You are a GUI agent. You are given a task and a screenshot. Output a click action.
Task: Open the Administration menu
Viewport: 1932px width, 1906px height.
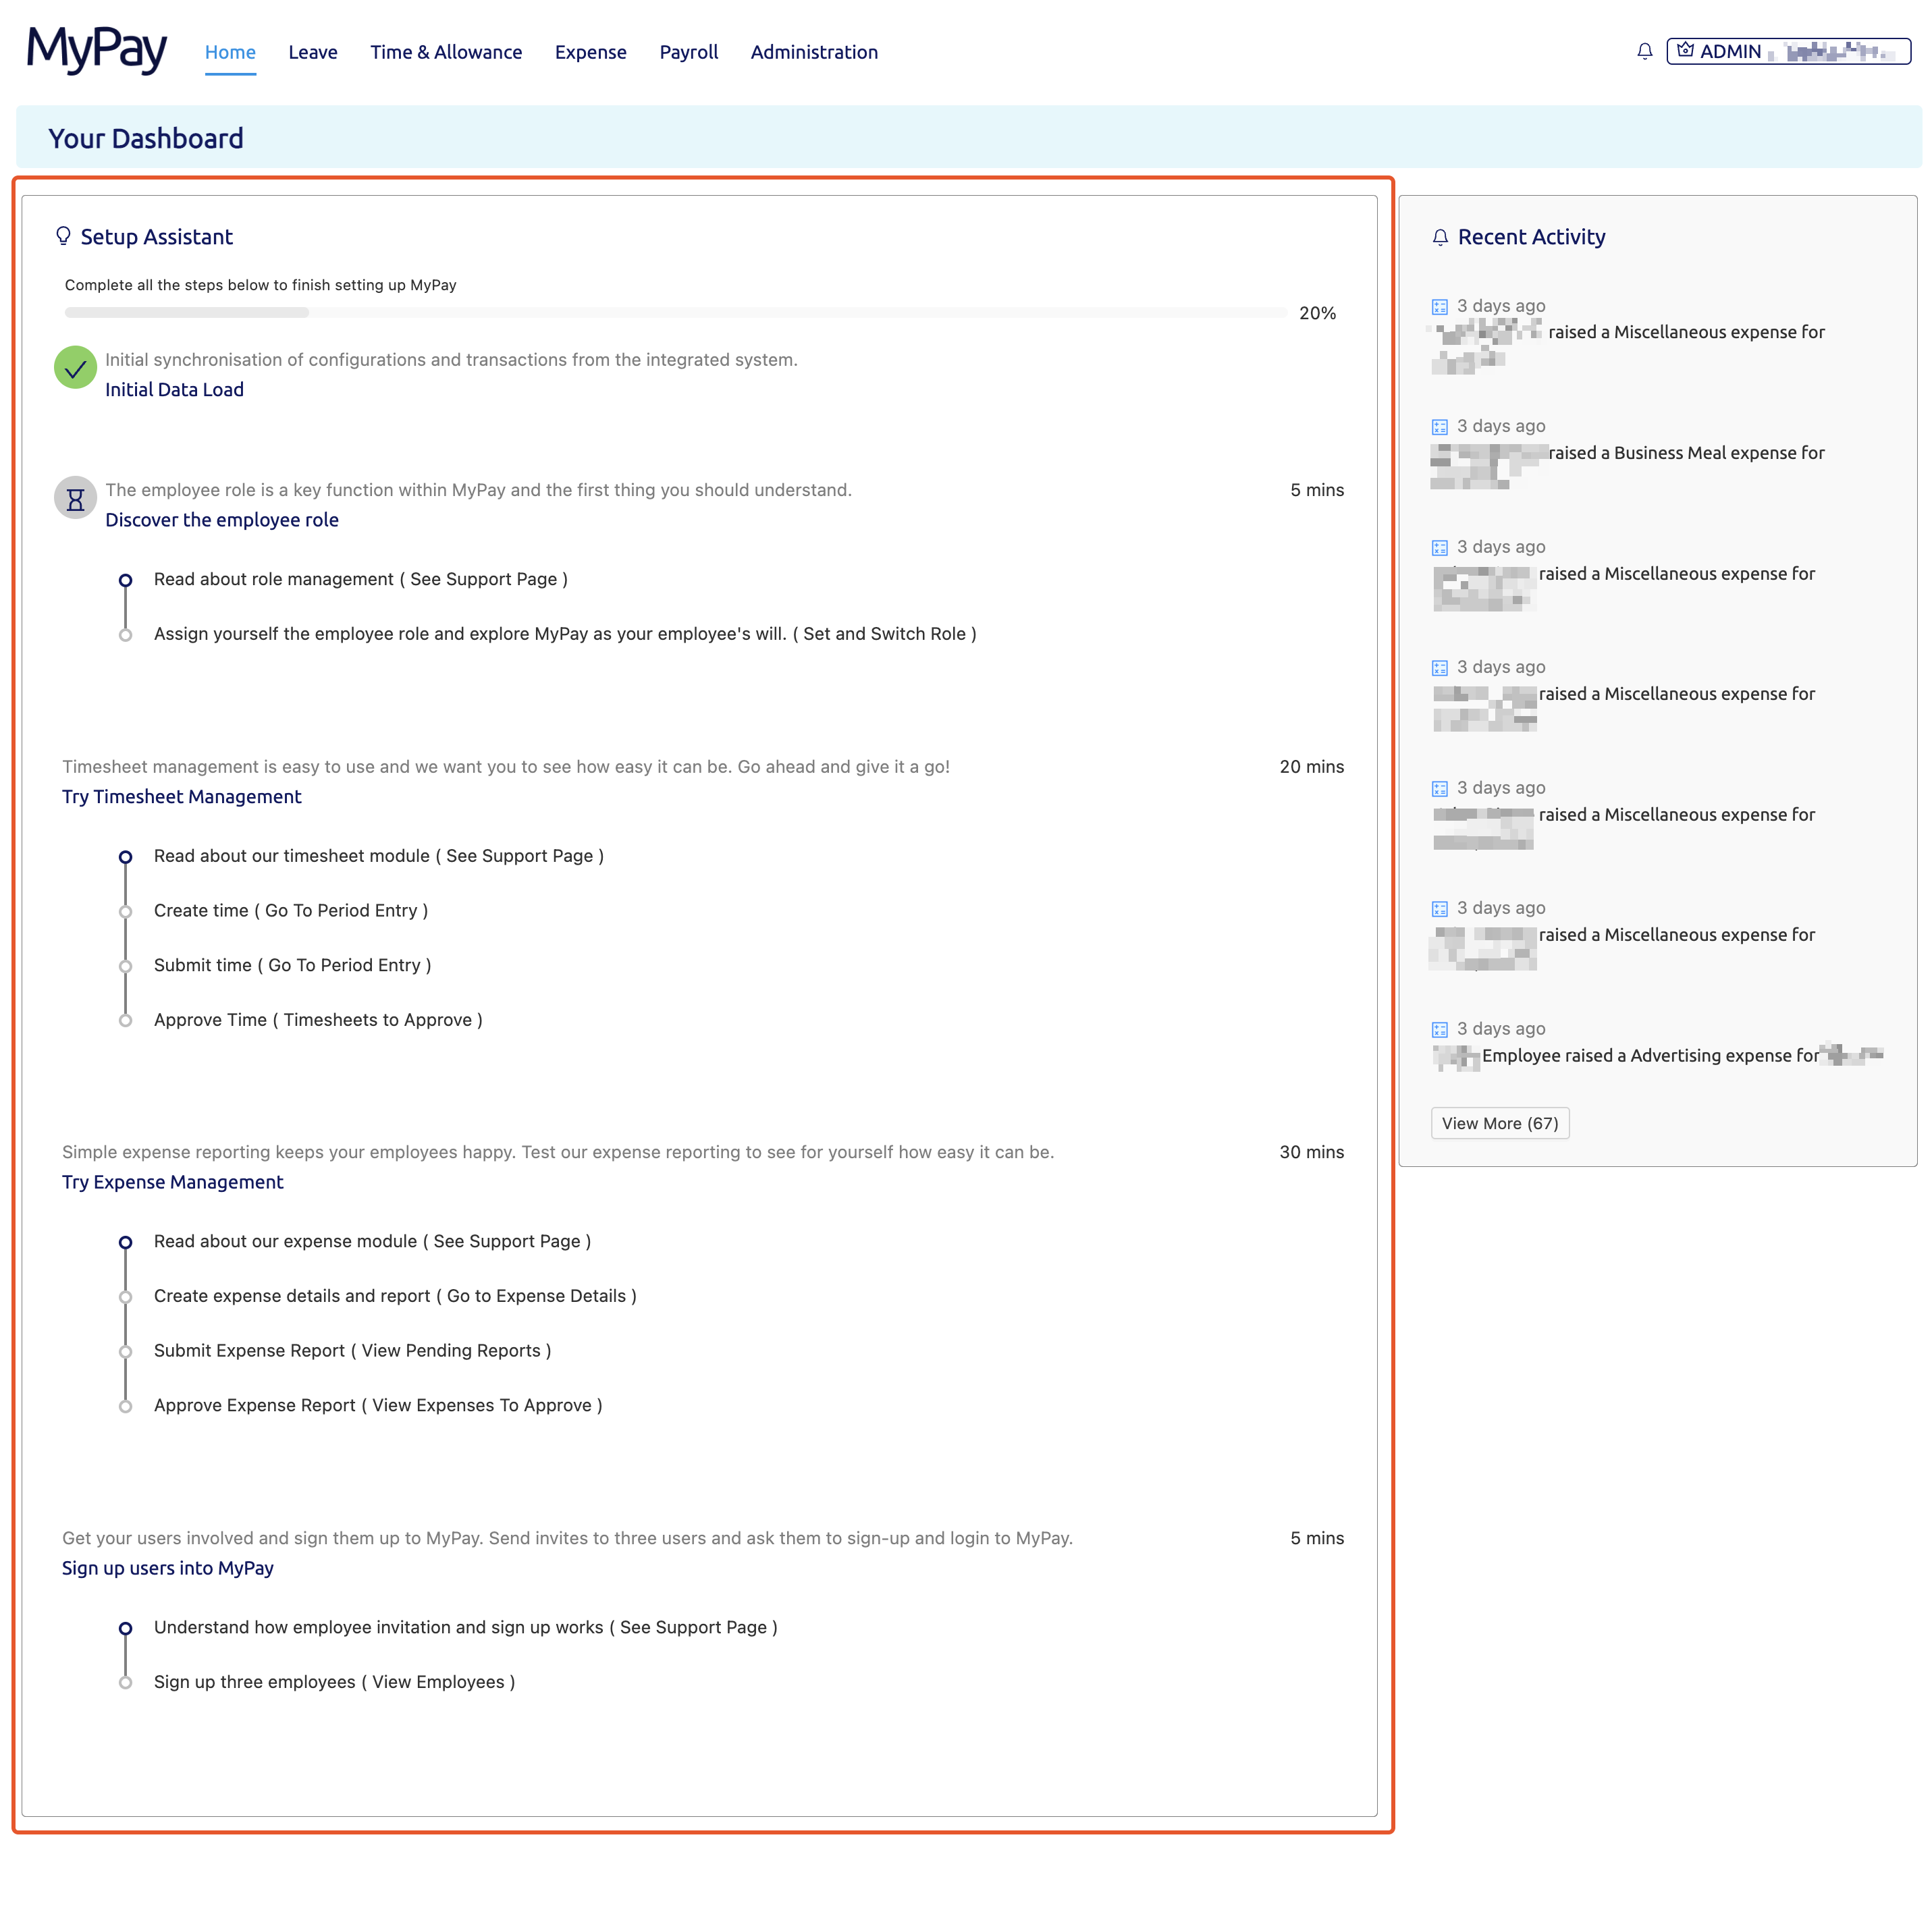tap(814, 52)
